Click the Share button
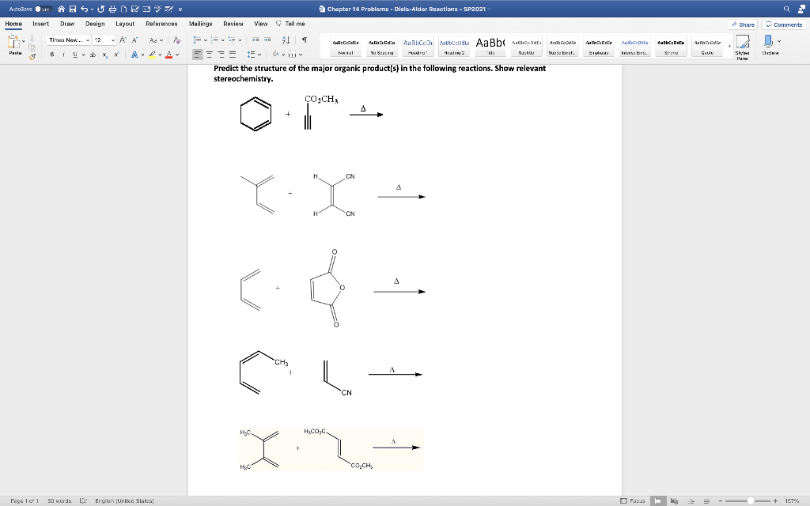Image resolution: width=810 pixels, height=506 pixels. [744, 25]
